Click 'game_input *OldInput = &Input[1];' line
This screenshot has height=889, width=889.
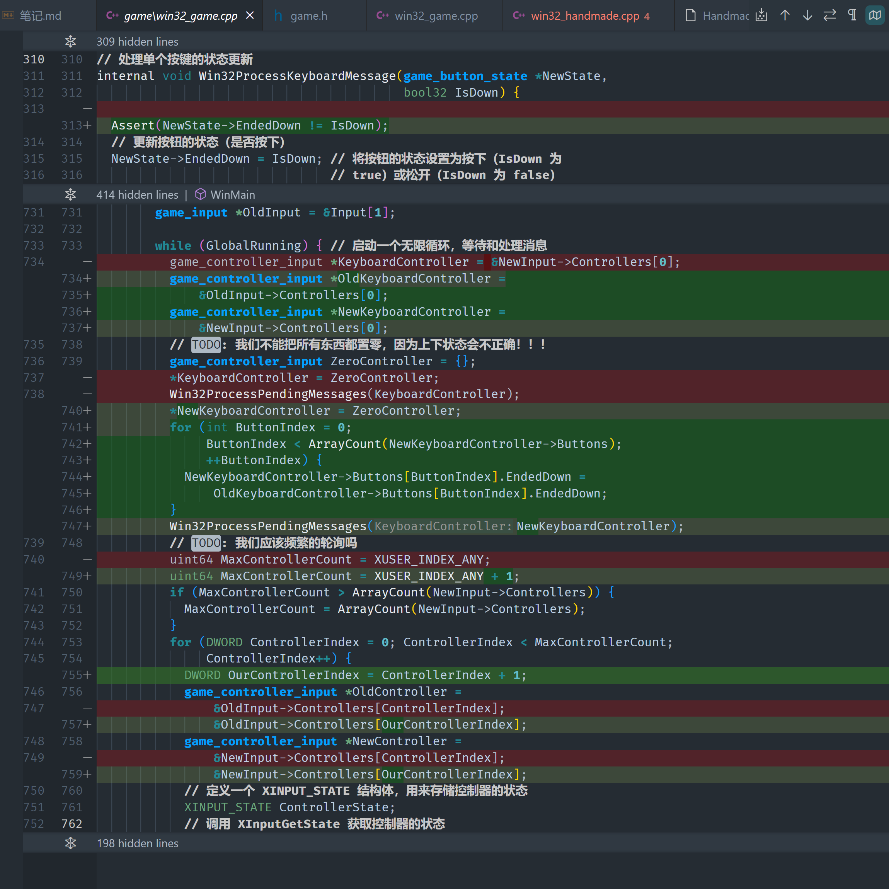tap(275, 213)
